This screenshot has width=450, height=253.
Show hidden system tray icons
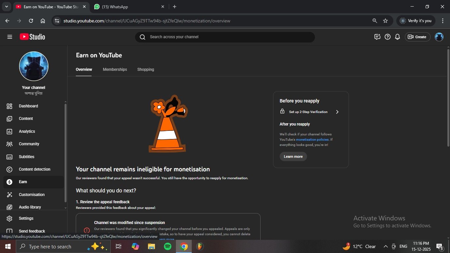[385, 246]
